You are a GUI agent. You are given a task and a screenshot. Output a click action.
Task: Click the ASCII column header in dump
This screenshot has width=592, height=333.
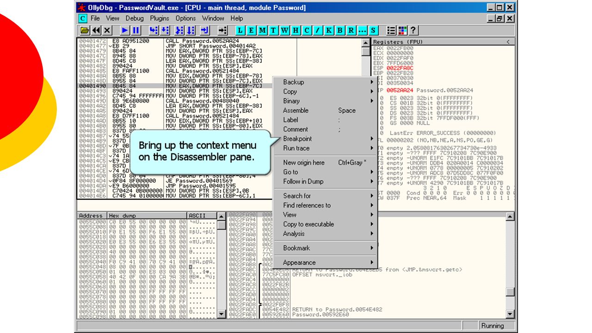(202, 216)
